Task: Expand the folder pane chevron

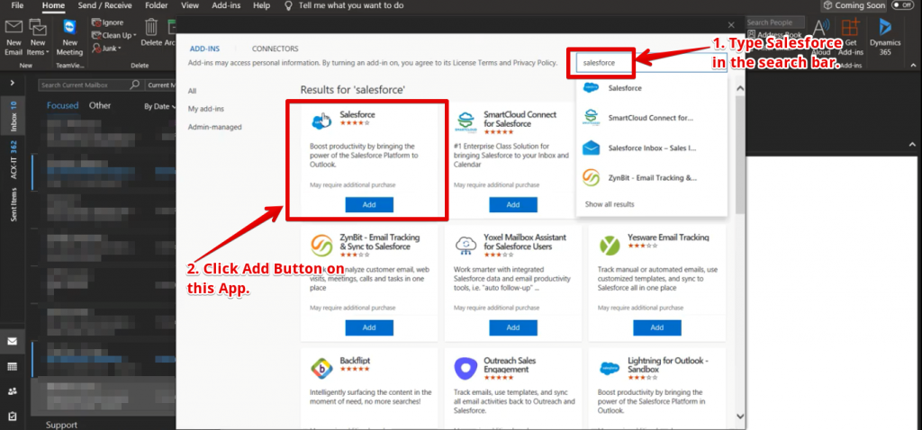Action: (x=12, y=83)
